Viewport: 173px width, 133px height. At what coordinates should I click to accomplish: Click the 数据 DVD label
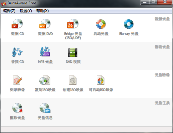45,34
